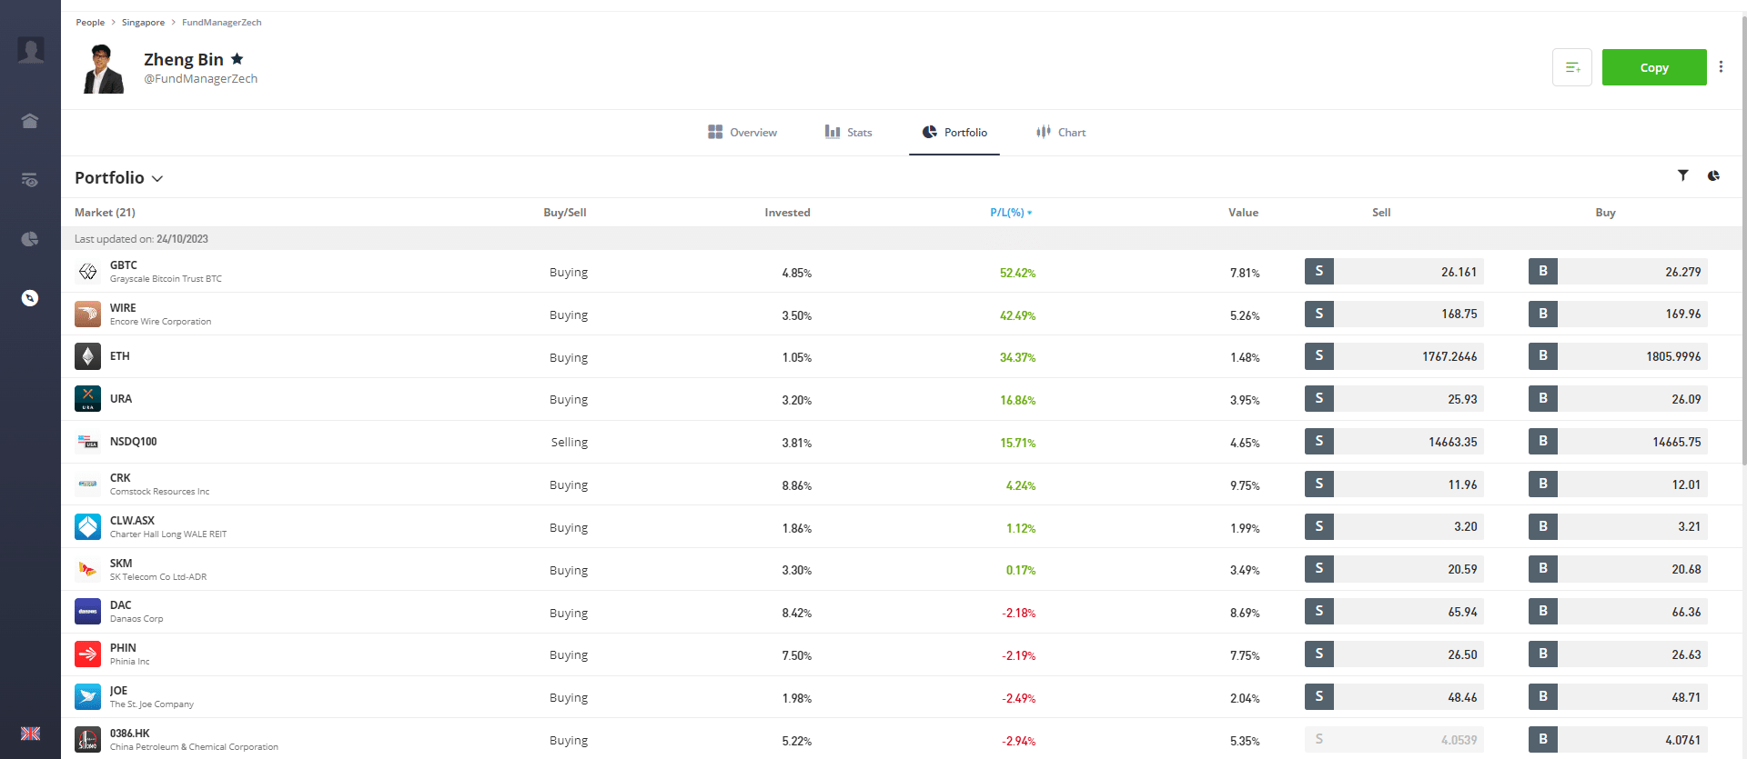Switch to pie chart view of portfolio
1747x759 pixels.
click(x=1713, y=175)
